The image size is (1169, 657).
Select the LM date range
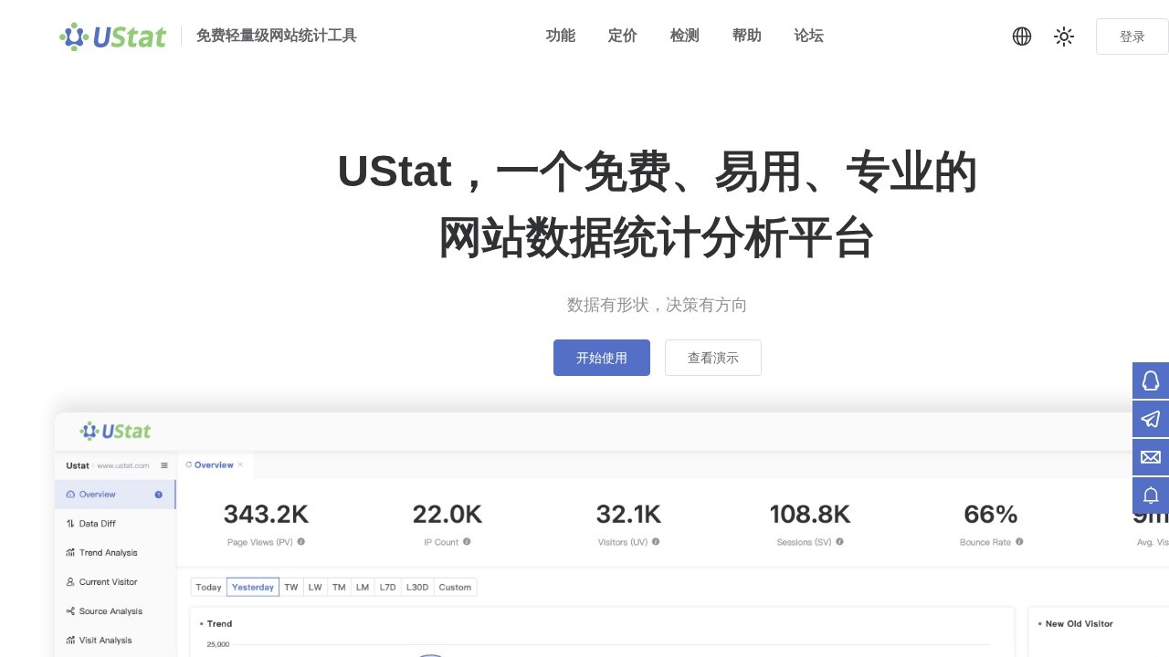coord(363,587)
